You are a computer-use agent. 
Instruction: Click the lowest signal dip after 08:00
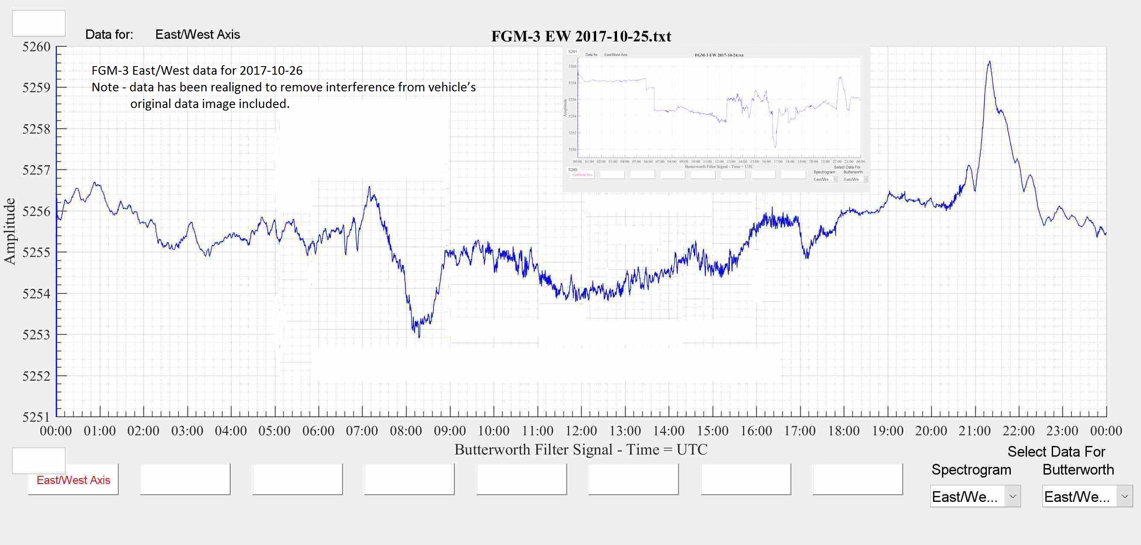[419, 336]
